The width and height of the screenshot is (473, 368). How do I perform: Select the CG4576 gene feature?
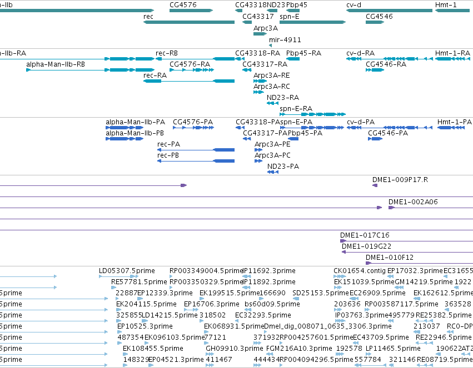coord(191,11)
